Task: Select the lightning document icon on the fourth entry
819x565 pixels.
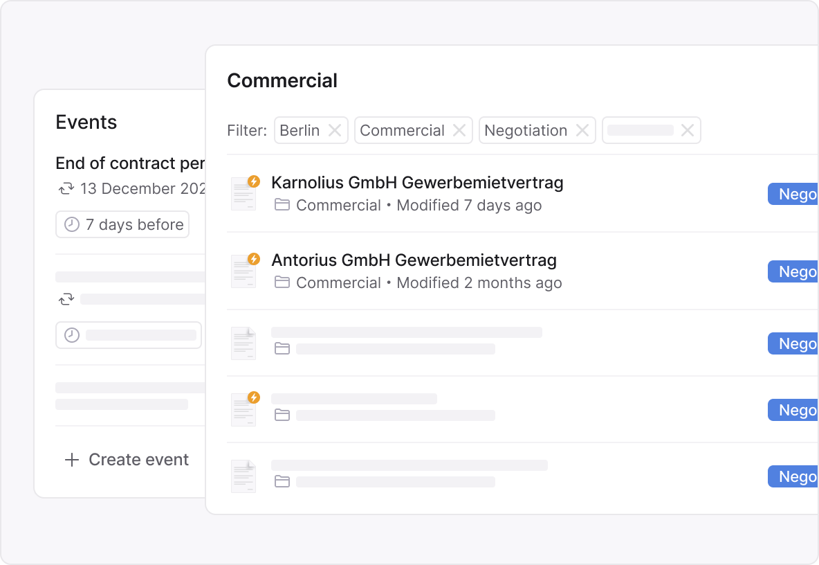Action: [x=243, y=409]
